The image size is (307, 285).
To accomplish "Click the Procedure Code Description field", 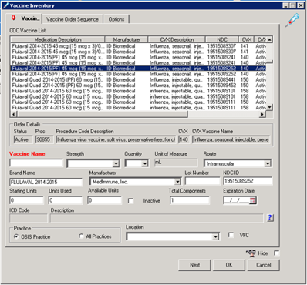I will pyautogui.click(x=116, y=139).
